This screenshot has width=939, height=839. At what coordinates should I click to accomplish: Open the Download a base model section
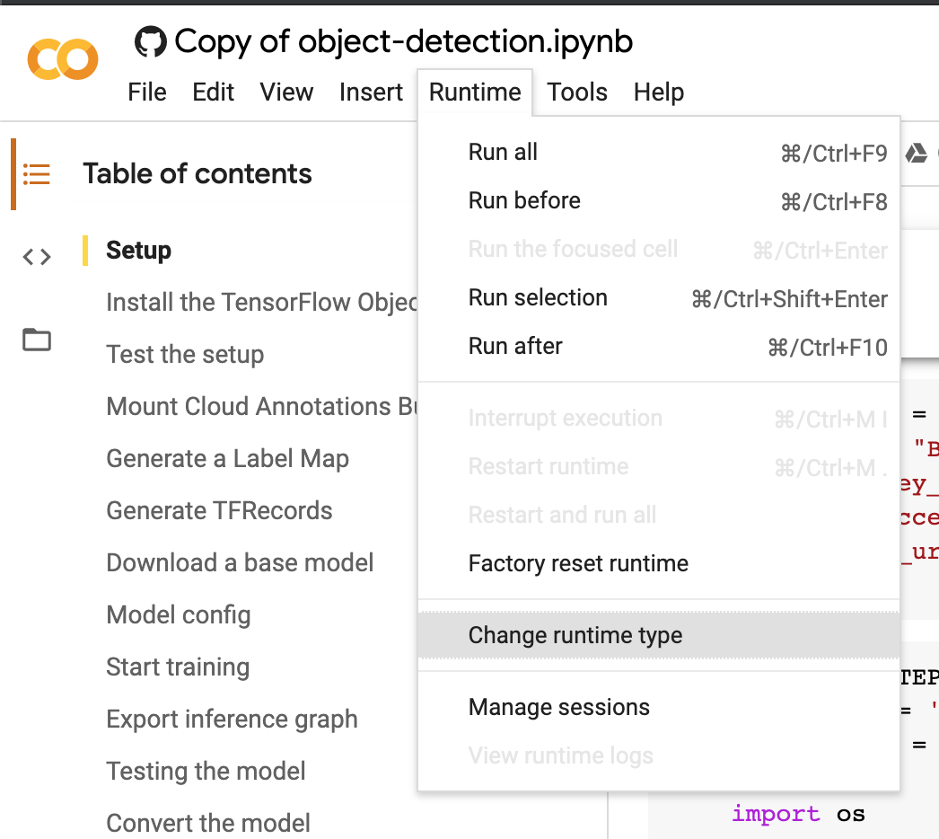[240, 562]
